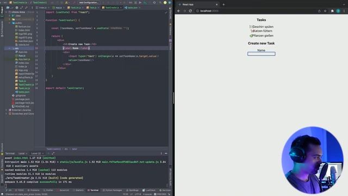Click the 'label' breadcrumb below editor
Screen dimensions: 348x196
74,149
